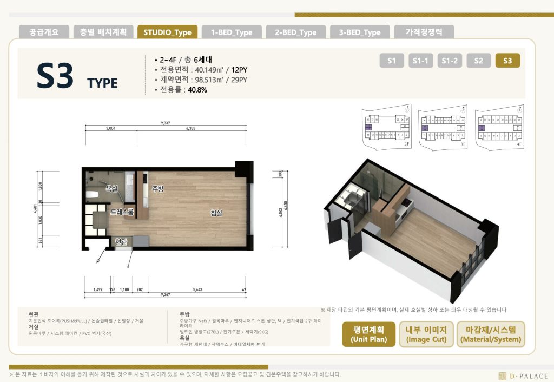
Task: Open the 가격경쟁력 tab
Action: coord(424,32)
